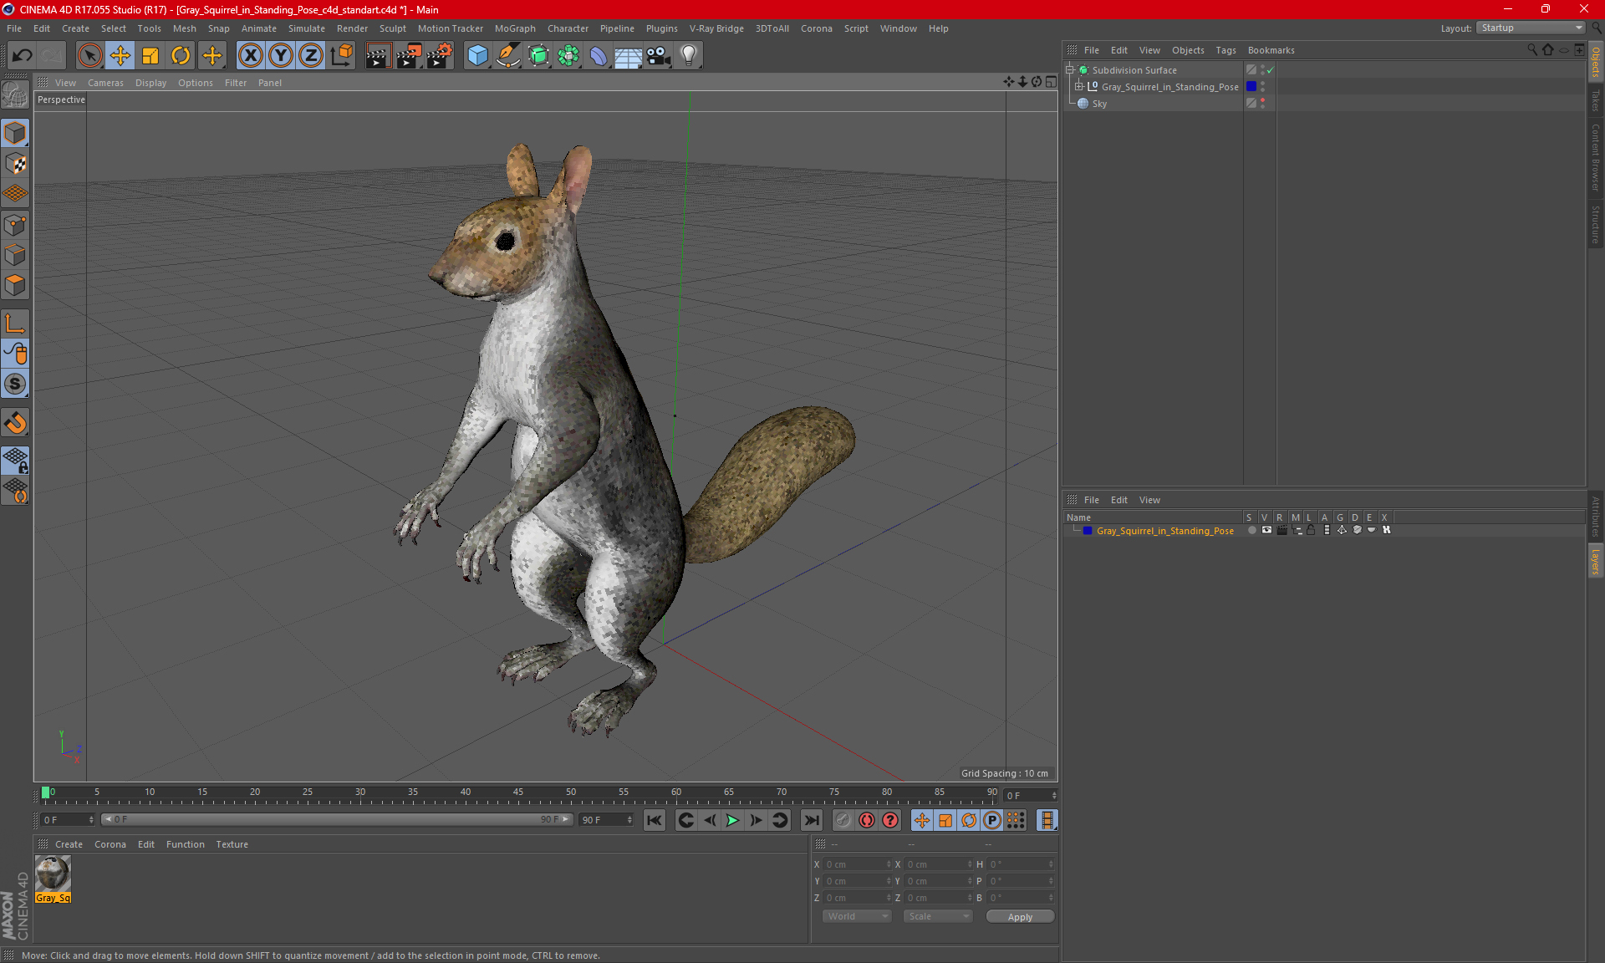Image resolution: width=1605 pixels, height=963 pixels.
Task: Open the Sculpt menu
Action: tap(392, 28)
